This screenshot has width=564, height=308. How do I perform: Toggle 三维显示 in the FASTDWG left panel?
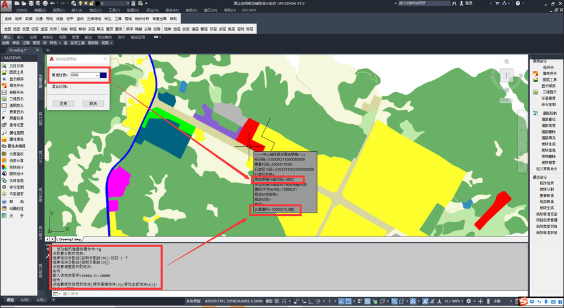point(13,98)
